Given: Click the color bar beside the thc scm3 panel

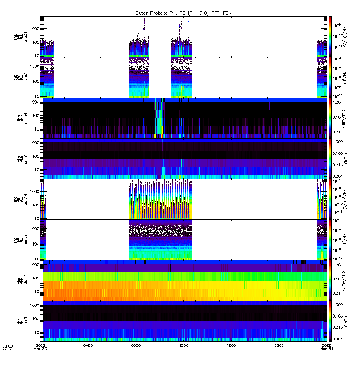Looking at the screenshot, I should pos(330,240).
